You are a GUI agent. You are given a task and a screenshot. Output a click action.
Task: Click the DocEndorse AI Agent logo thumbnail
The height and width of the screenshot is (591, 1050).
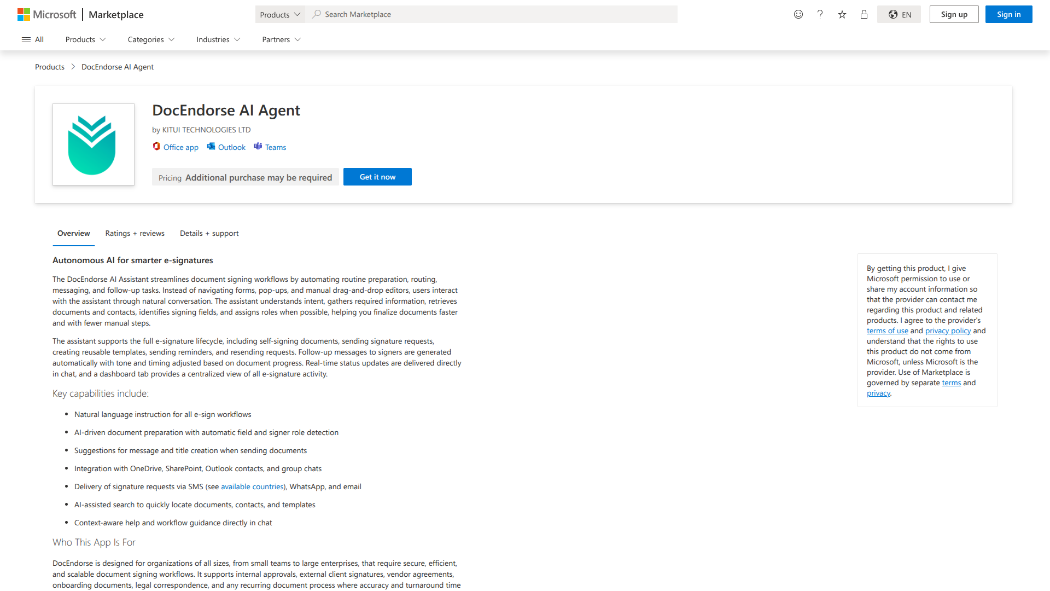point(93,144)
